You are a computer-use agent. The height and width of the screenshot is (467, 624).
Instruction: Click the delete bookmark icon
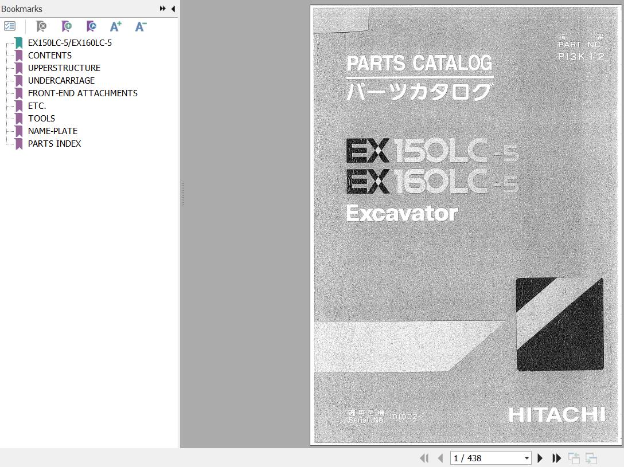point(41,26)
